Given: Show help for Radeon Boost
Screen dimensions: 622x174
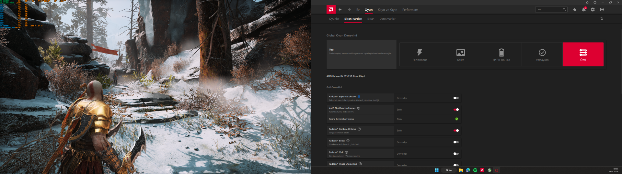Looking at the screenshot, I should coord(348,140).
